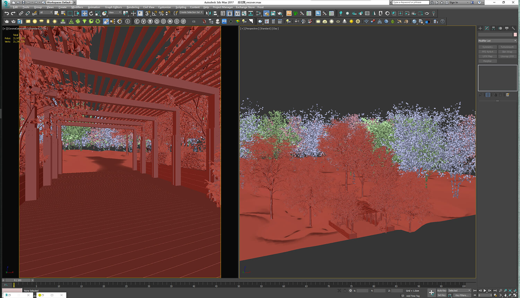Open the Utilities wrench tab
Viewport: 520px width, 298px height.
[x=513, y=28]
